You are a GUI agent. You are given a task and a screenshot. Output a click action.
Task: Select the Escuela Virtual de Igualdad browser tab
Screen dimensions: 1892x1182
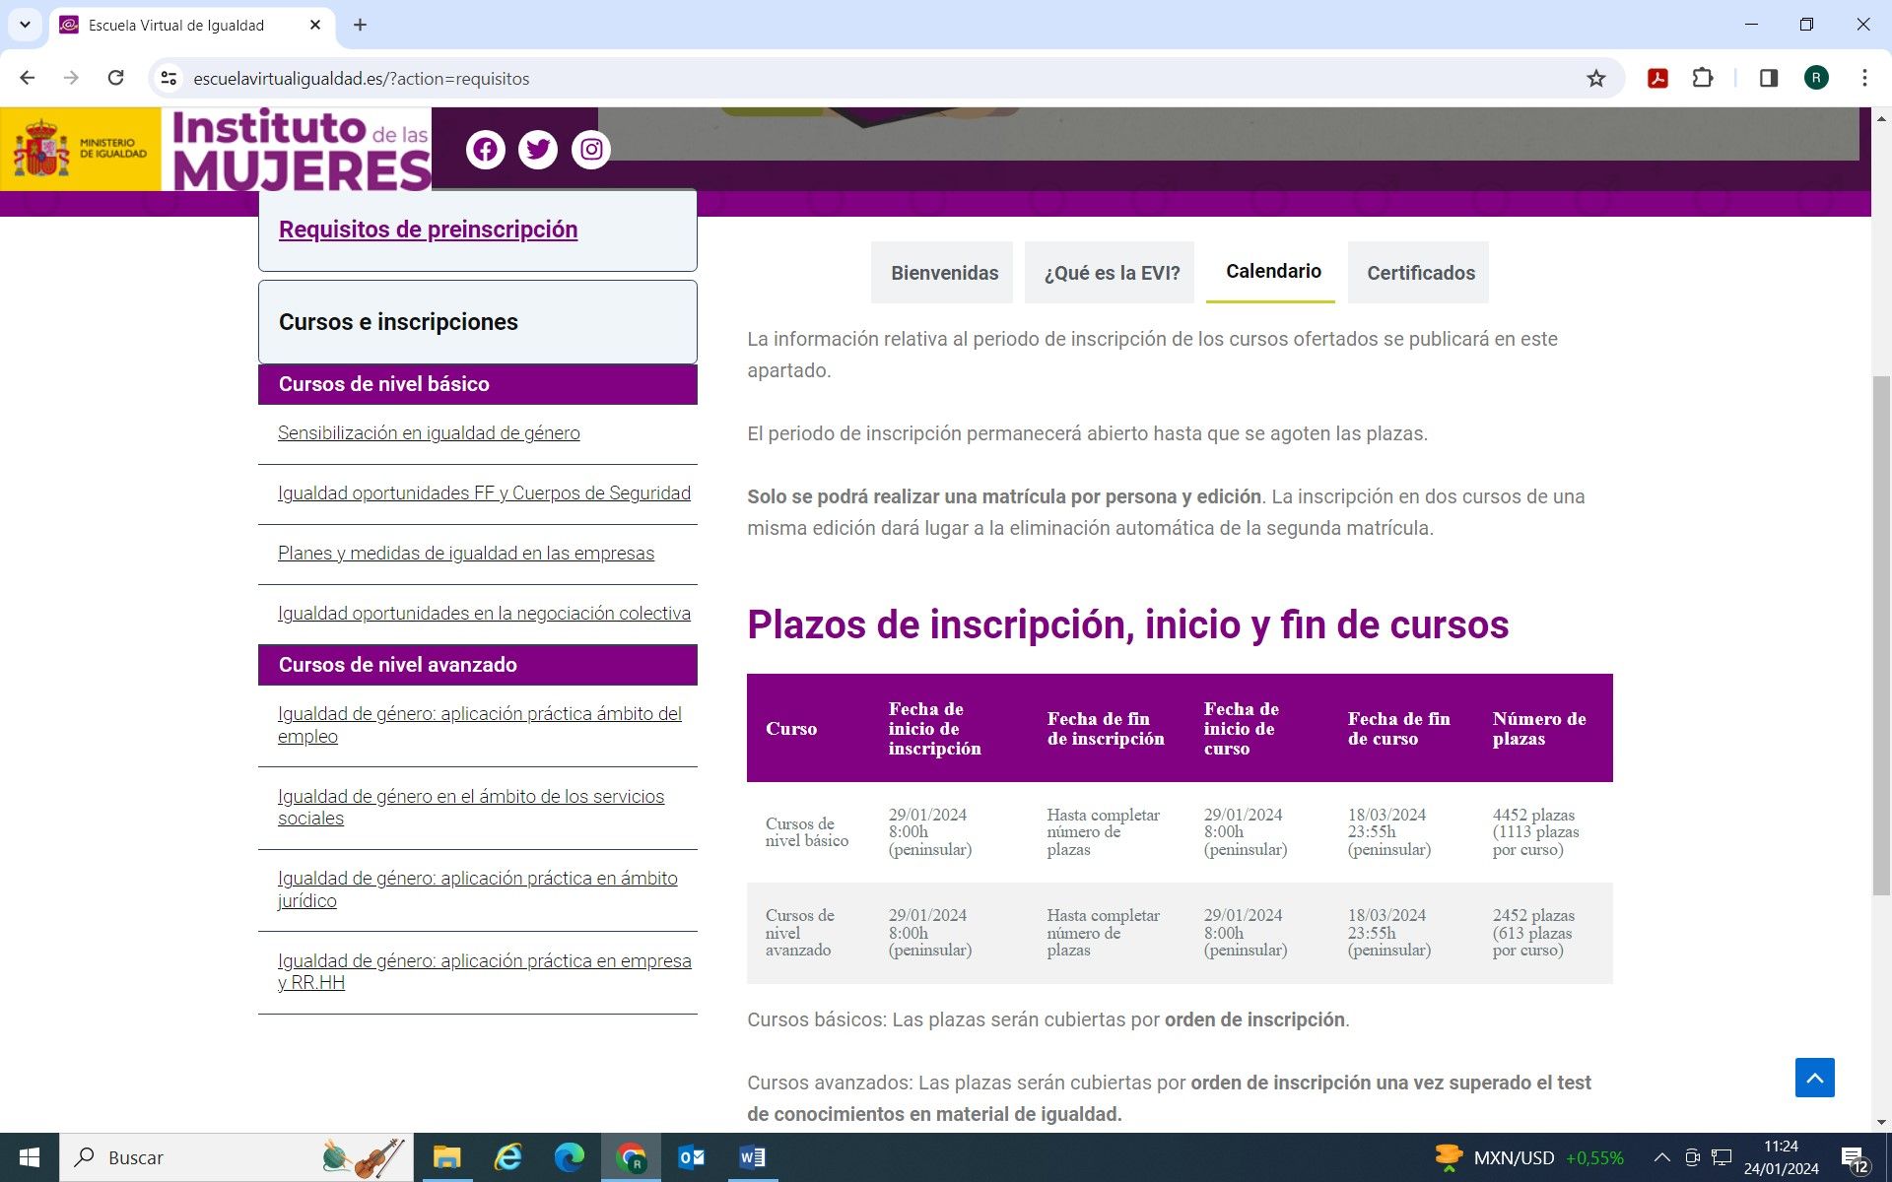pyautogui.click(x=192, y=25)
